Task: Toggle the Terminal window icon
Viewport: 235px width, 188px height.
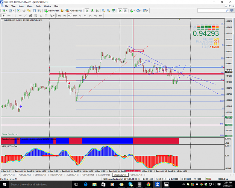Action: (x=34, y=11)
